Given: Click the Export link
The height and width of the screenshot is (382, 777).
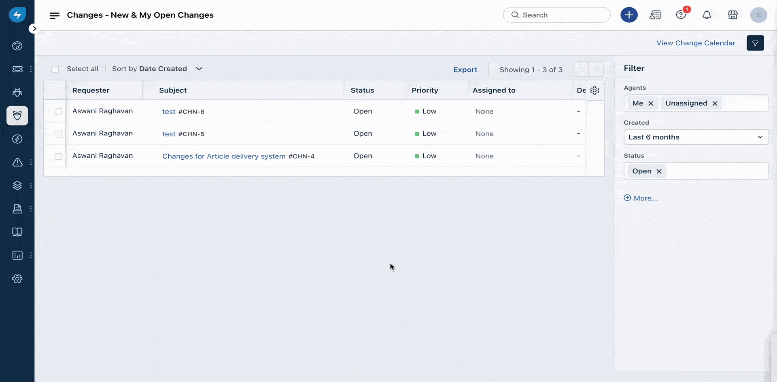Looking at the screenshot, I should click(x=465, y=70).
